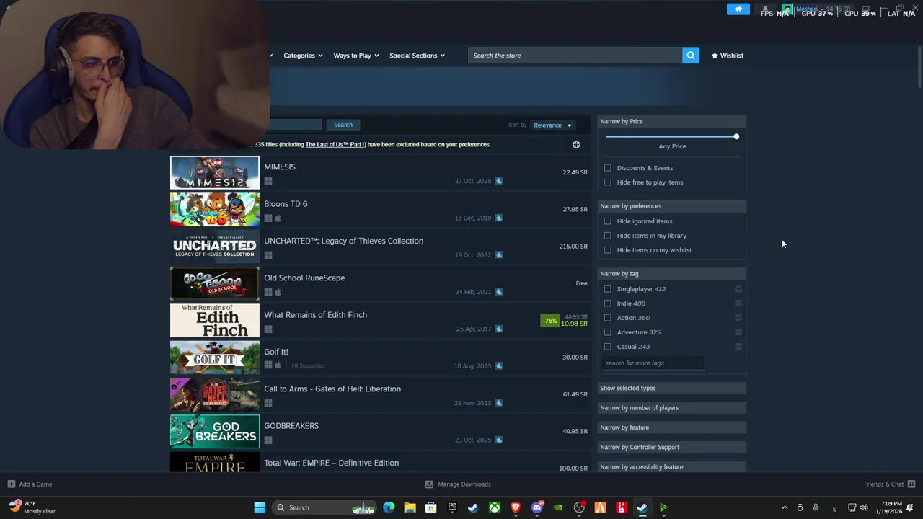Open Special Sections menu
The image size is (923, 519).
point(417,56)
